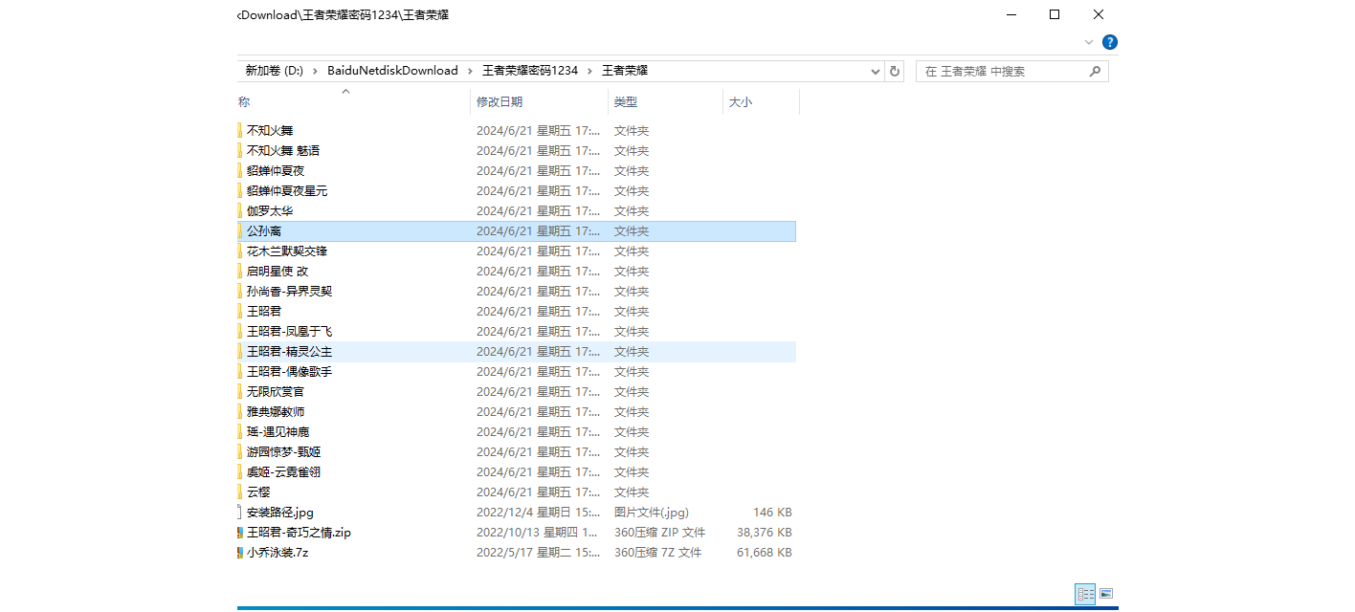
Task: Go to 王者荣耀密码1234 in breadcrumb
Action: pyautogui.click(x=530, y=71)
